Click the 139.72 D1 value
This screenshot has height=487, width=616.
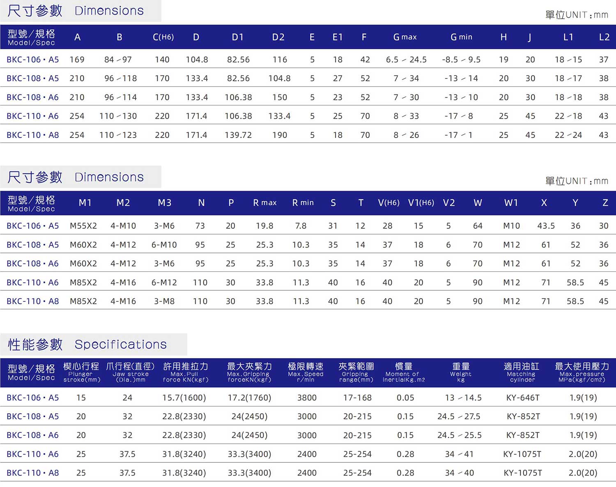click(x=238, y=135)
